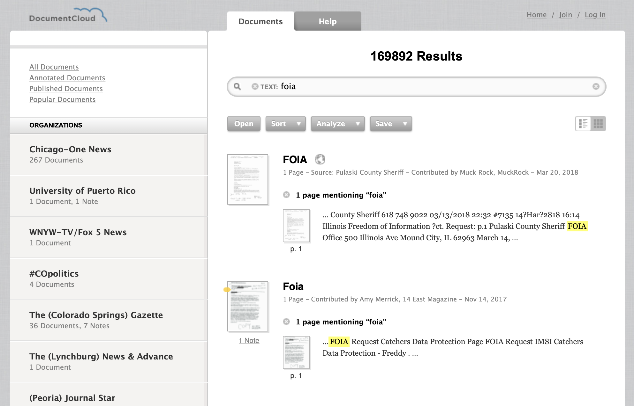The height and width of the screenshot is (406, 634).
Task: Switch to the Documents tab
Action: [260, 21]
